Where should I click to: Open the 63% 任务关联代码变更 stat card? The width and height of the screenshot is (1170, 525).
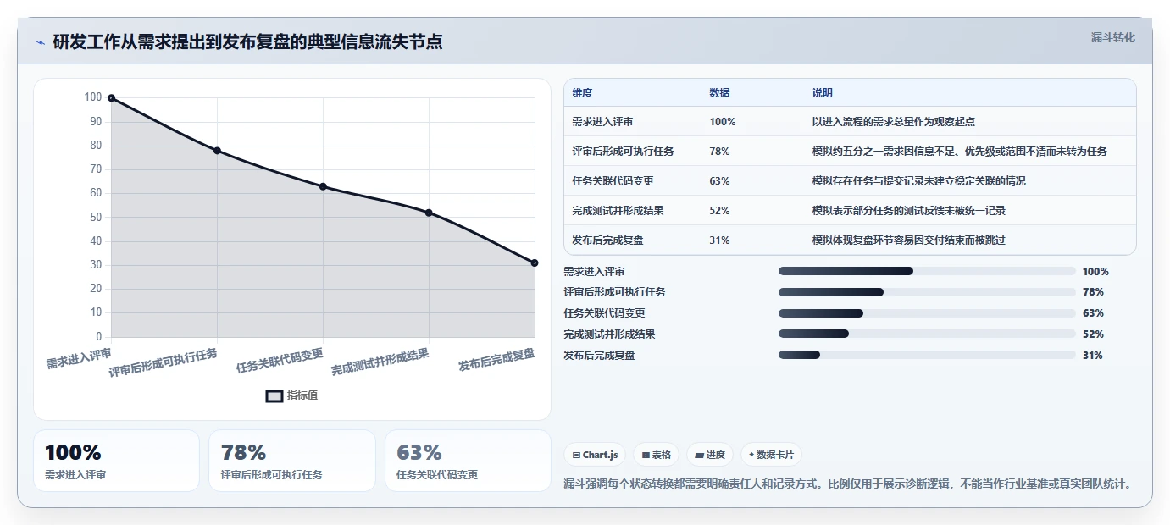coord(468,461)
